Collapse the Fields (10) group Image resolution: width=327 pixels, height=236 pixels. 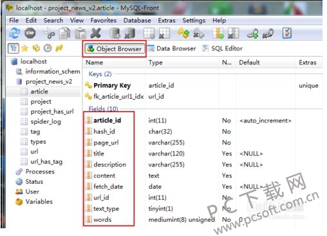pos(103,109)
